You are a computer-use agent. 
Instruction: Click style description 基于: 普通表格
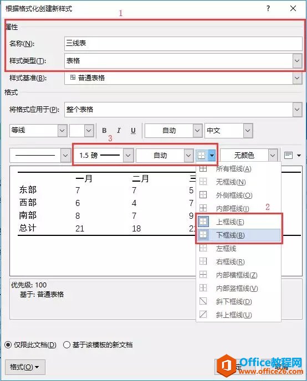(x=42, y=295)
